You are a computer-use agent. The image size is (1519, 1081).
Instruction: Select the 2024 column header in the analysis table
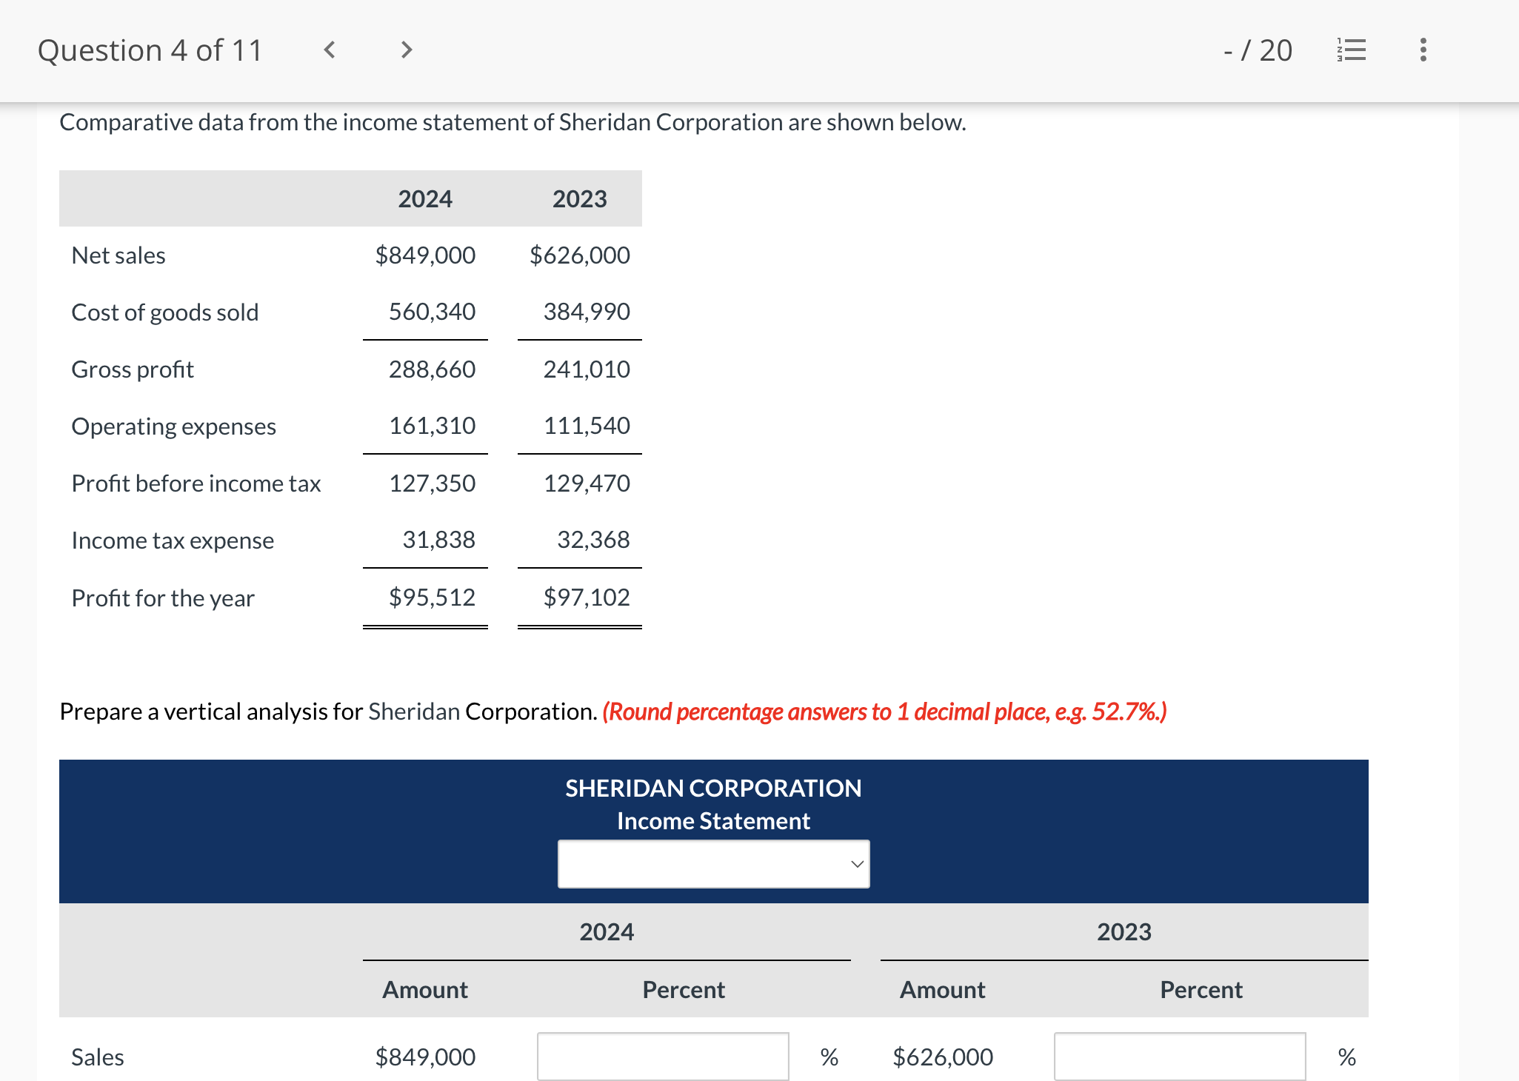606,931
